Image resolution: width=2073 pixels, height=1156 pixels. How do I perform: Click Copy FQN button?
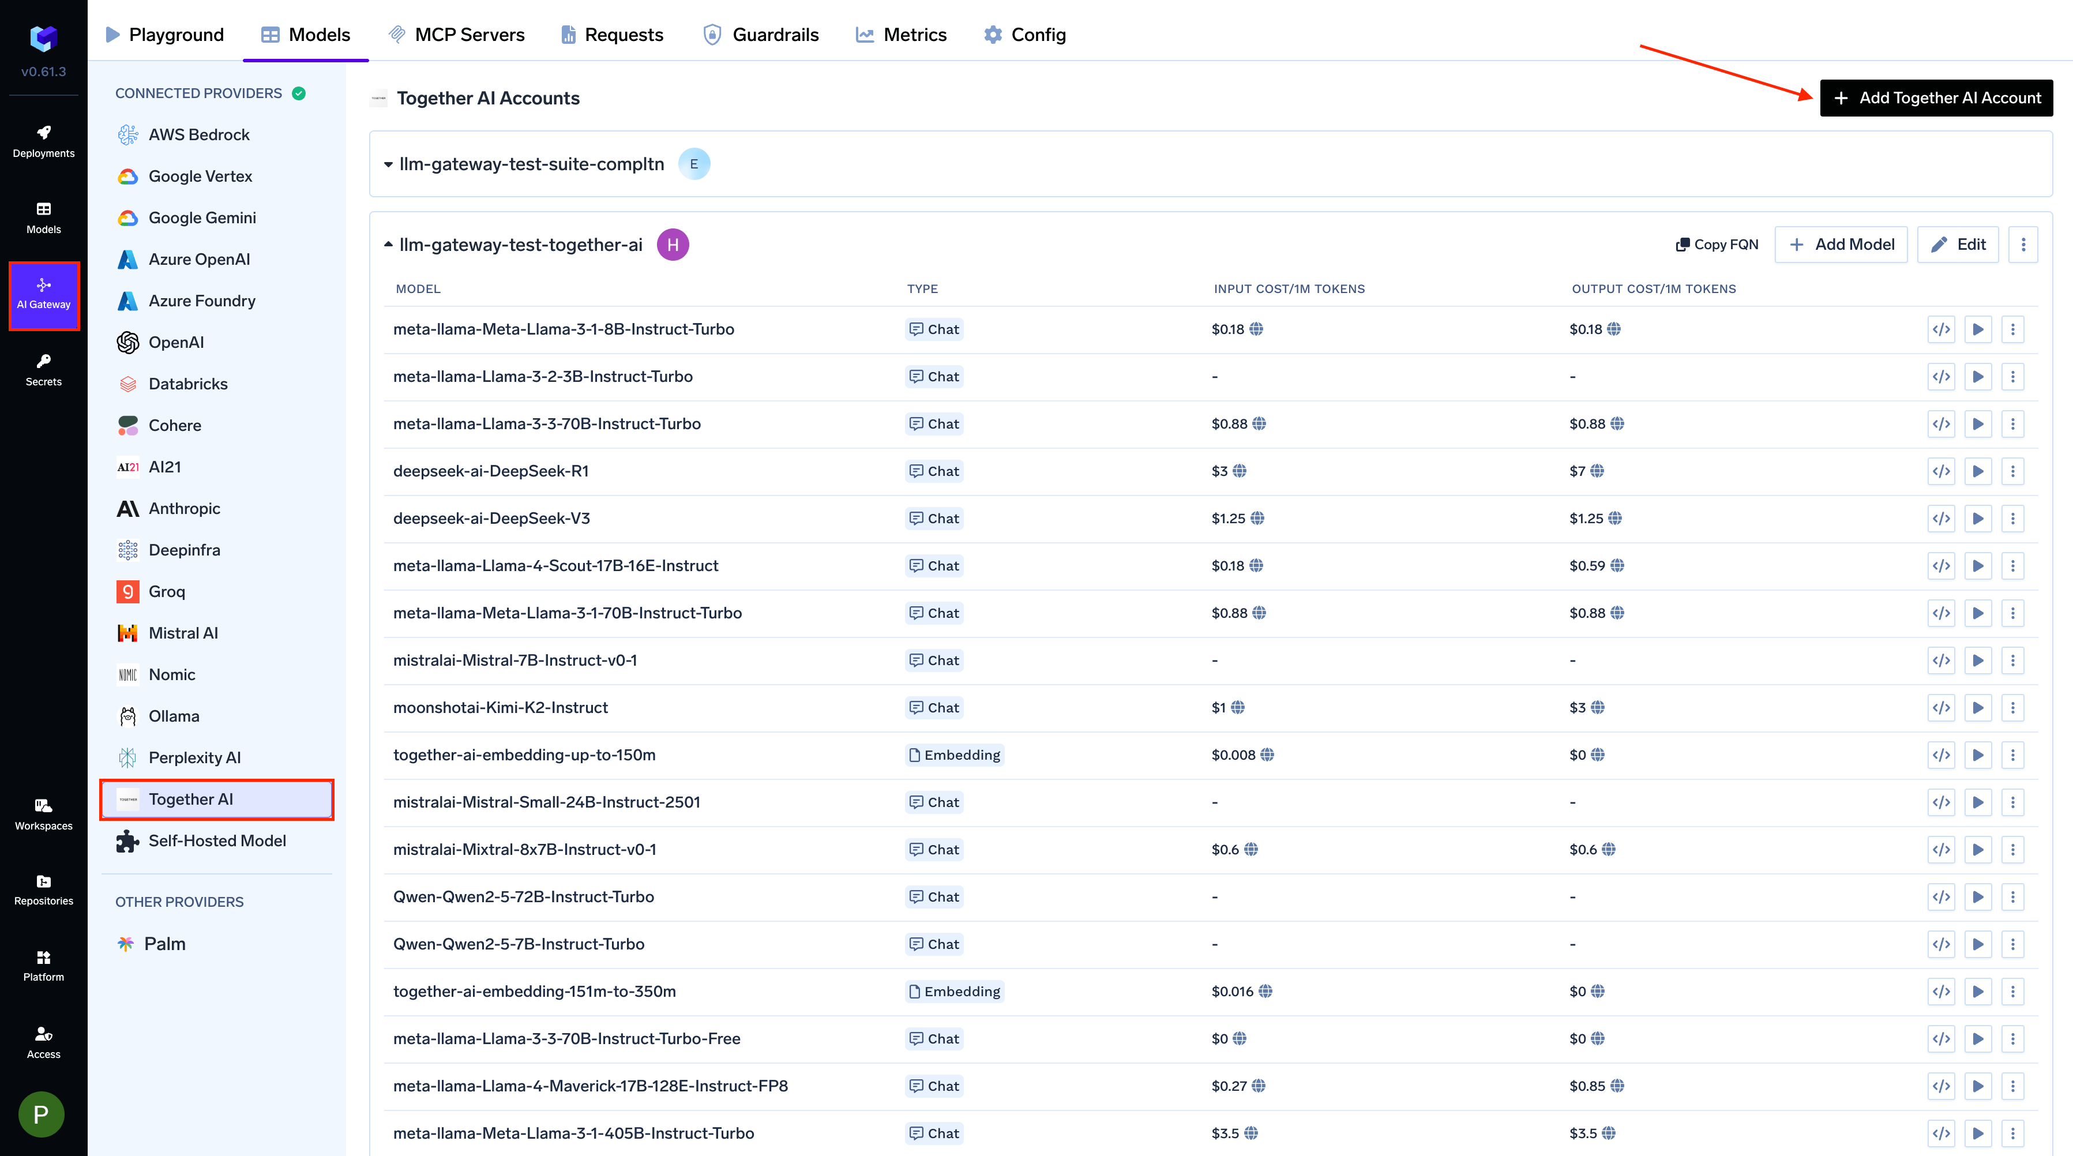[x=1717, y=245]
